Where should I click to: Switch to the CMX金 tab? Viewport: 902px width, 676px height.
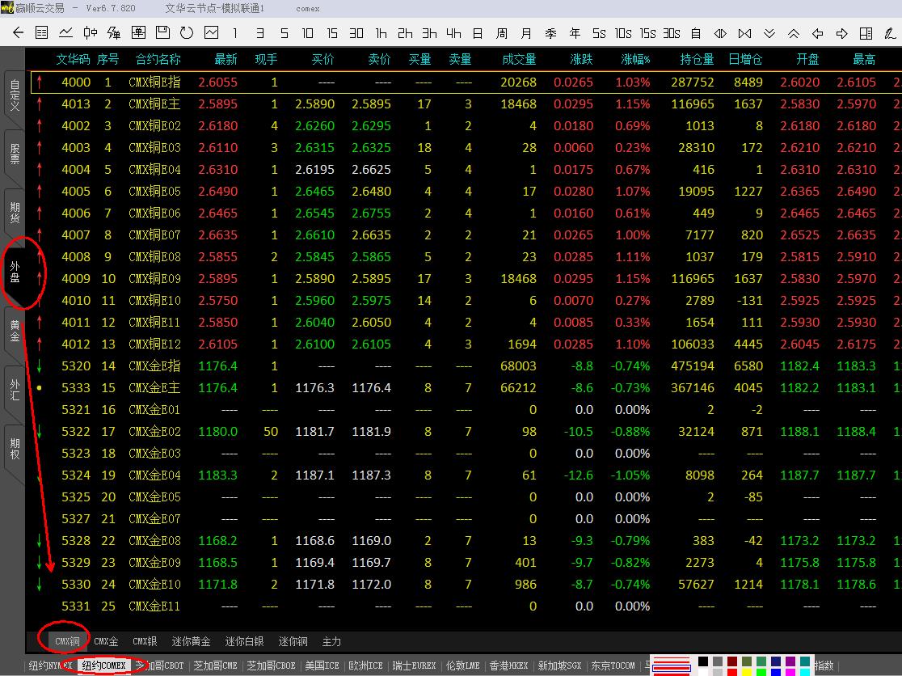[x=106, y=641]
